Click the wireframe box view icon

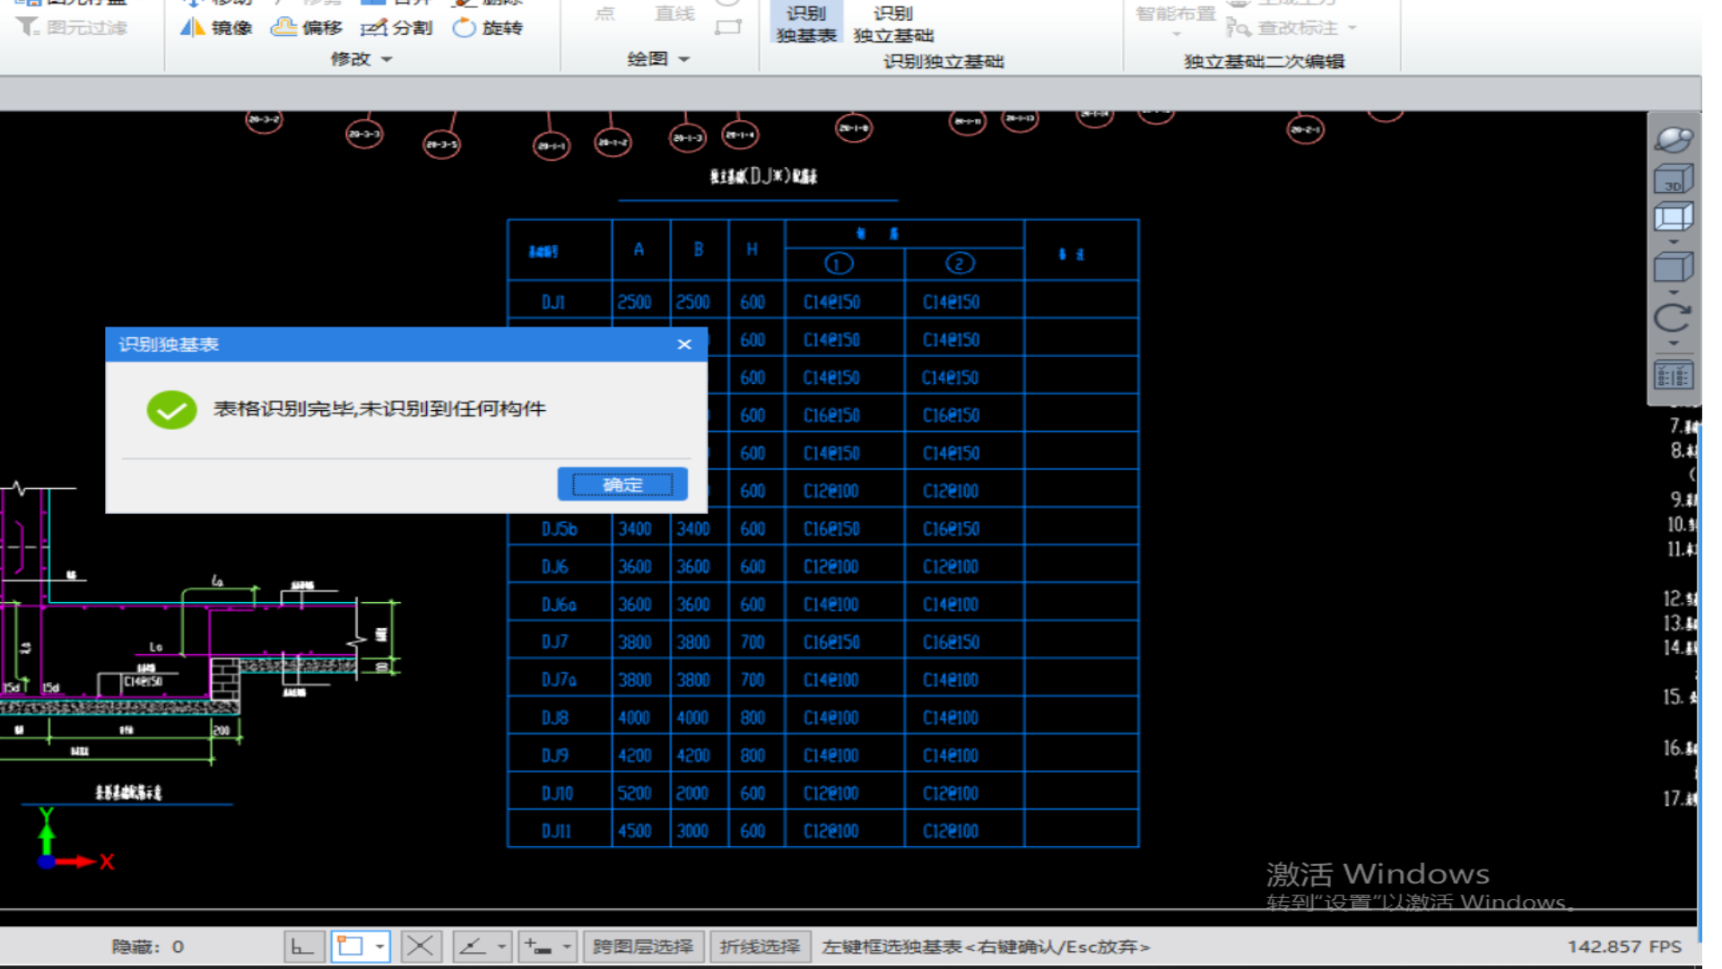(1674, 217)
